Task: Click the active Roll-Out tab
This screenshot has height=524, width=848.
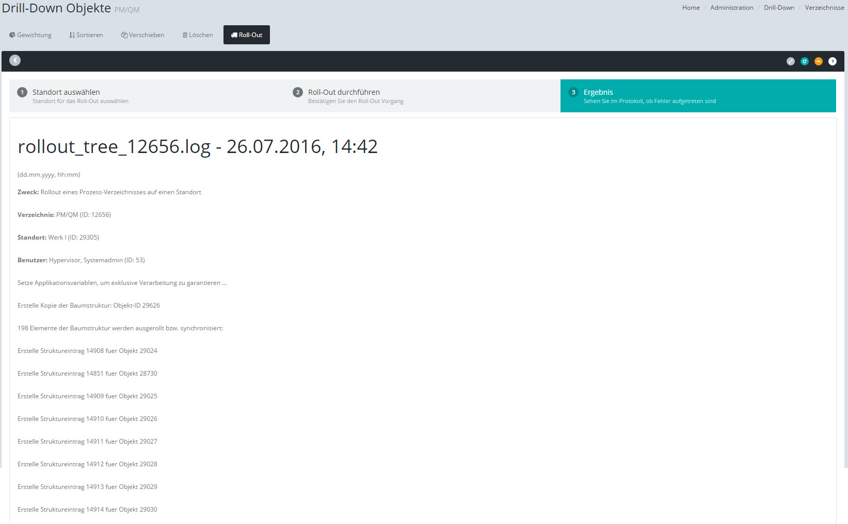Action: coord(247,35)
